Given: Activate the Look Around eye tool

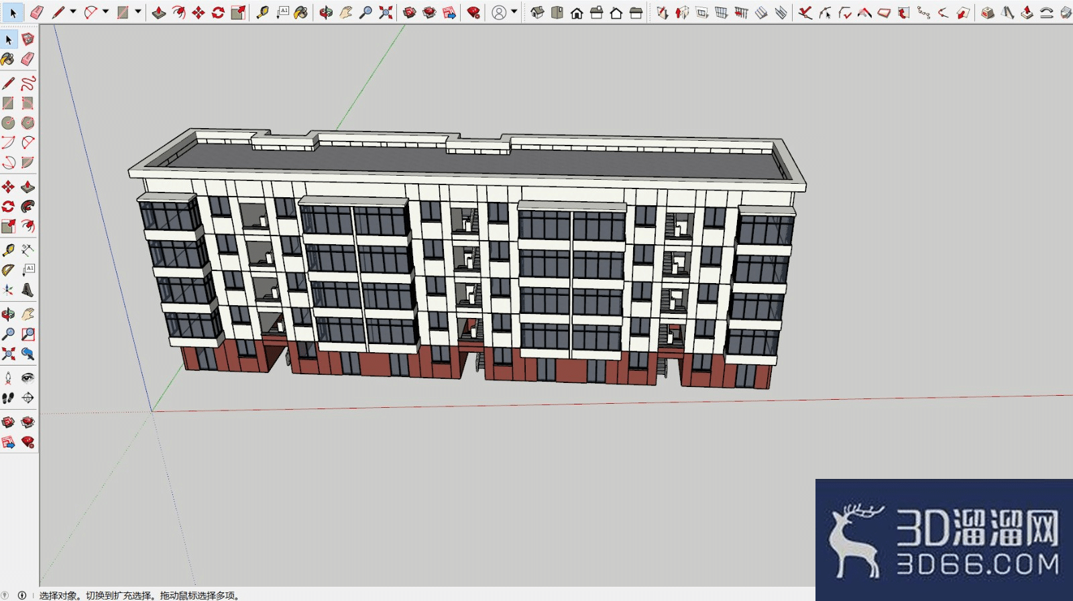Looking at the screenshot, I should [27, 378].
